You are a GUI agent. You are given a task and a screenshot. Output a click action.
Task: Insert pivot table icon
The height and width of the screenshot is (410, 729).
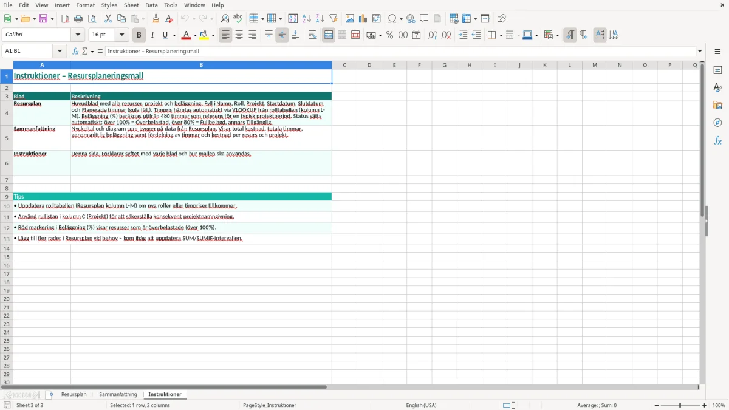pos(377,19)
